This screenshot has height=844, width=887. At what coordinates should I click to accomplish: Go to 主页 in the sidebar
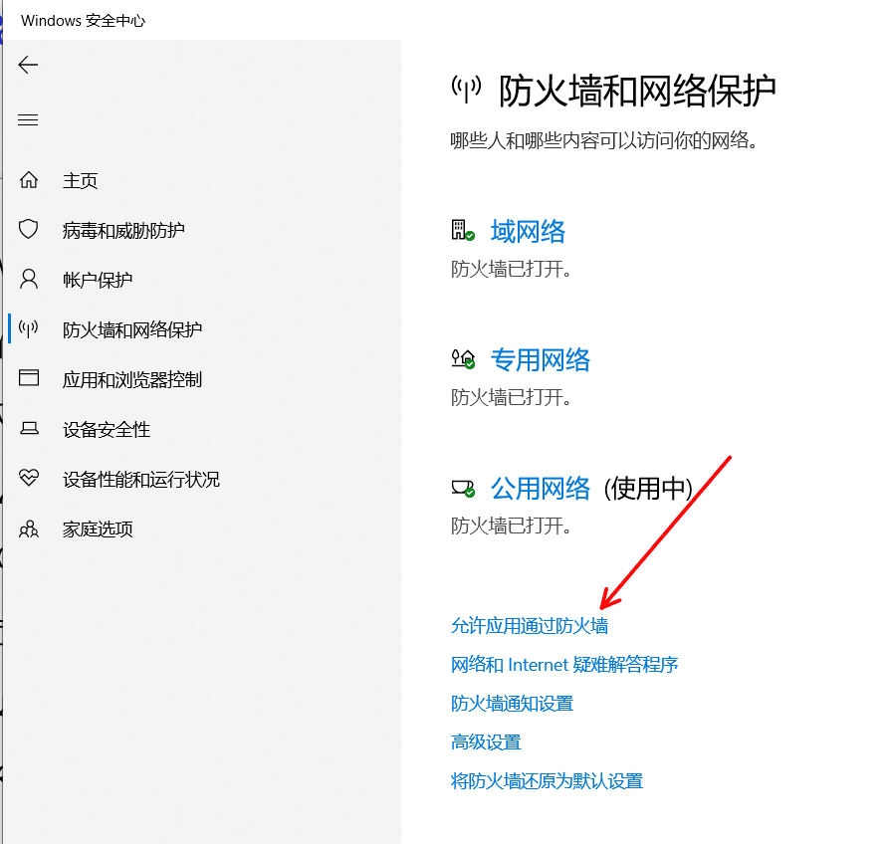81,181
